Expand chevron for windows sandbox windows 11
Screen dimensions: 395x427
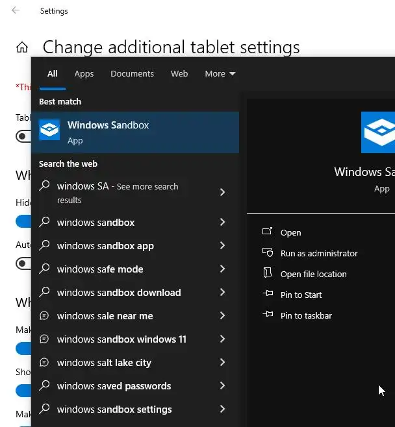point(222,339)
